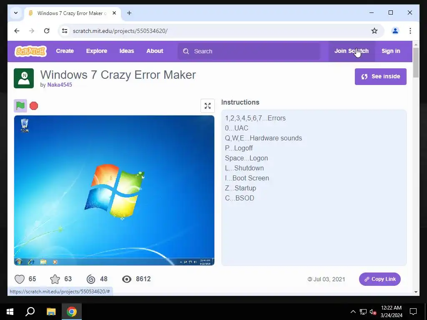
Task: Expand the tab search dropdown
Action: pyautogui.click(x=16, y=13)
